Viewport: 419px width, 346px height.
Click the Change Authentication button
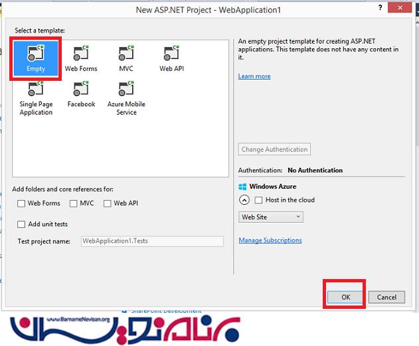(x=274, y=149)
